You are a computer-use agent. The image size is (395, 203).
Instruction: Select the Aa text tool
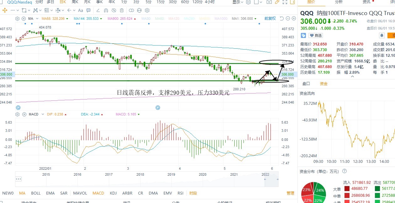coord(81,11)
